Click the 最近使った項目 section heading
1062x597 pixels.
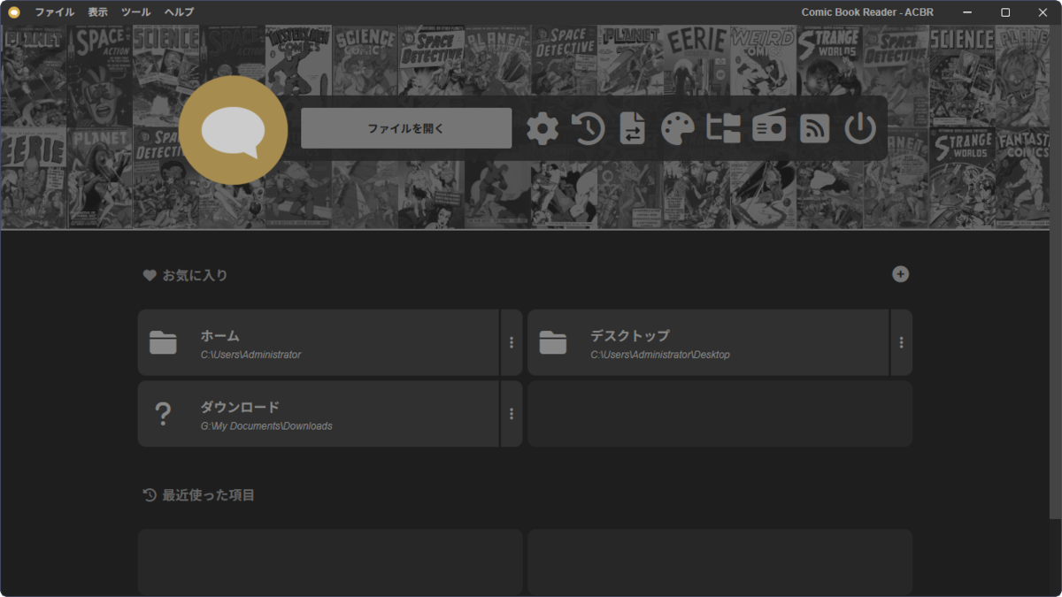tap(209, 494)
